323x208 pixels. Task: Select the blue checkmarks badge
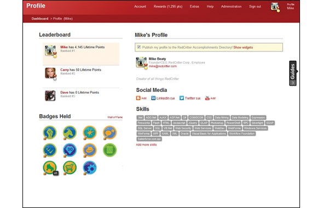[50, 150]
